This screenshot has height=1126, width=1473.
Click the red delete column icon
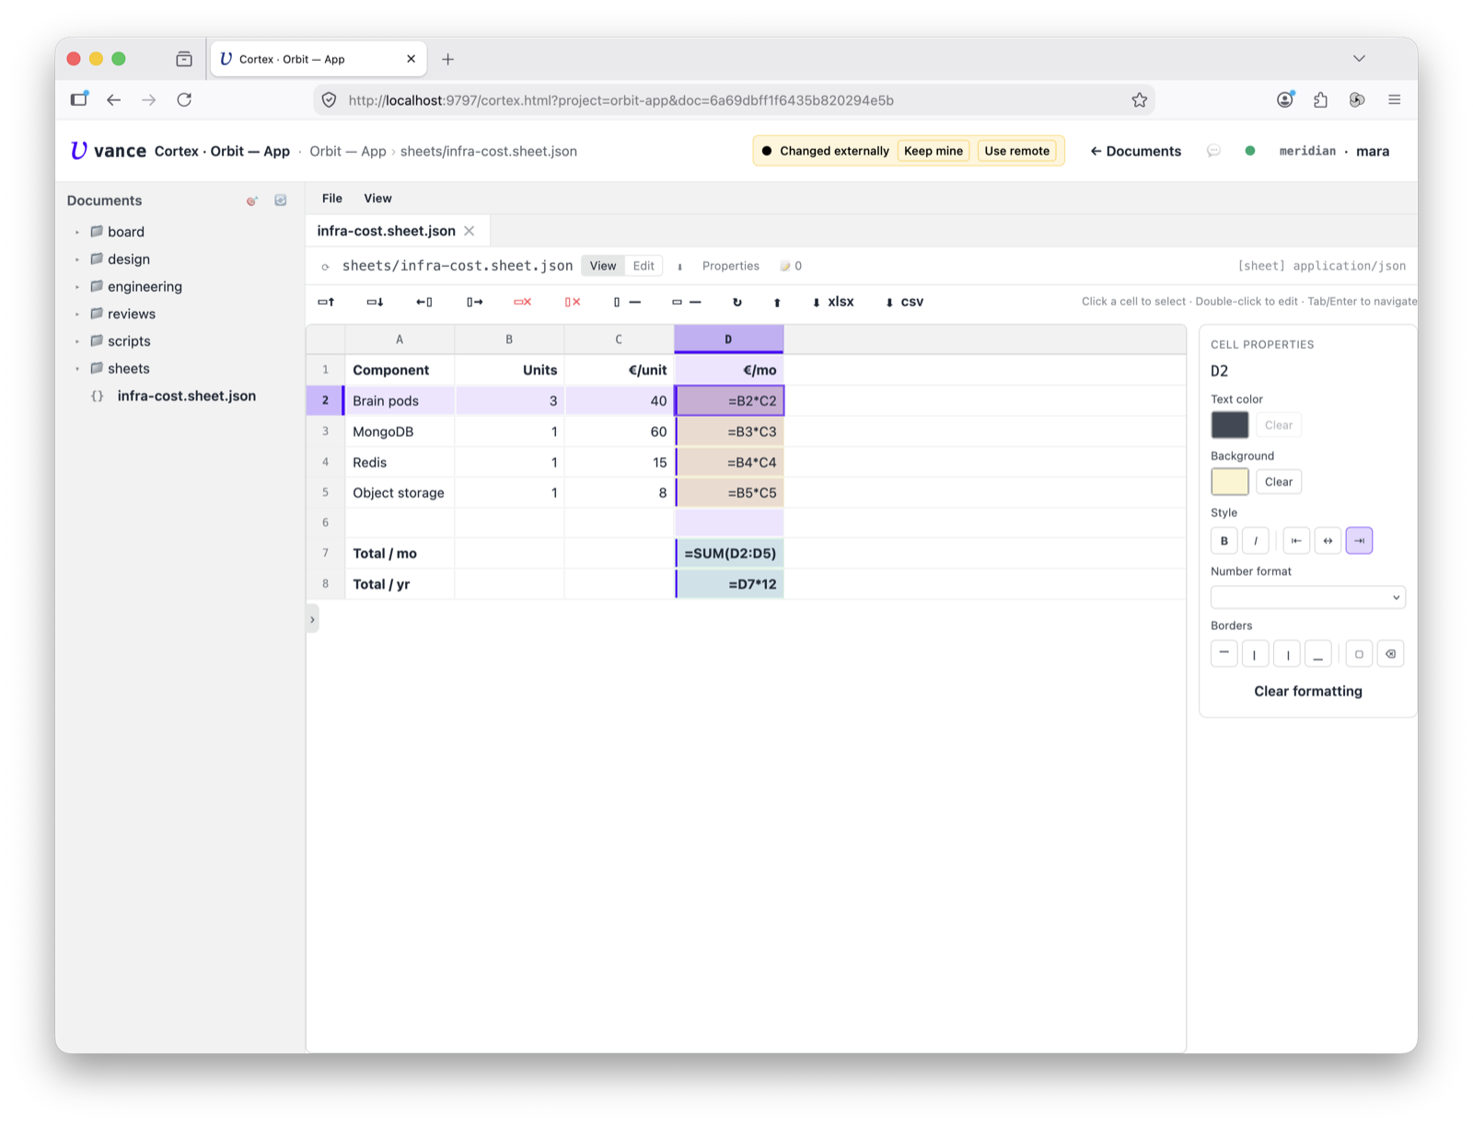click(x=573, y=302)
